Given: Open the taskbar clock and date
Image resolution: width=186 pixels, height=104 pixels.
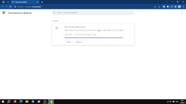Looking at the screenshot, I should tap(183, 101).
